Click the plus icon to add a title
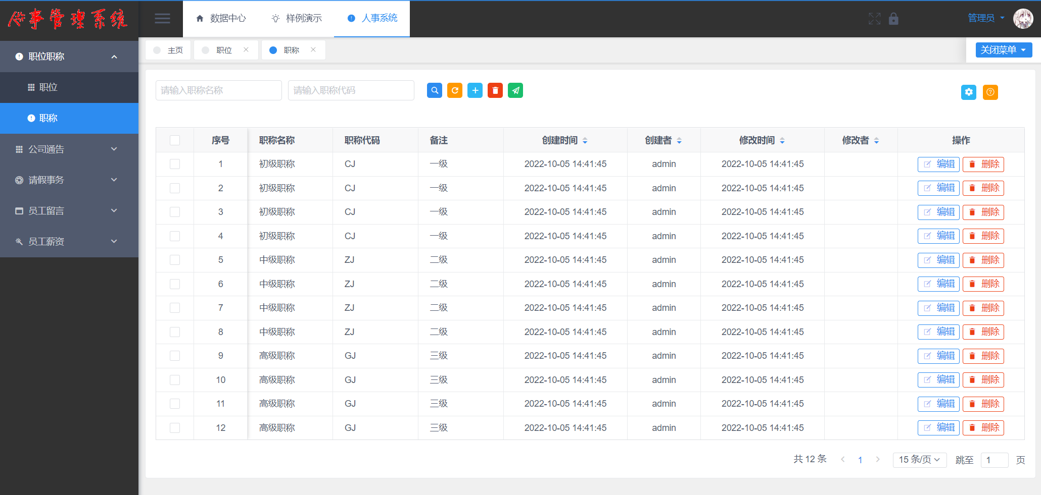This screenshot has width=1041, height=495. [x=475, y=90]
